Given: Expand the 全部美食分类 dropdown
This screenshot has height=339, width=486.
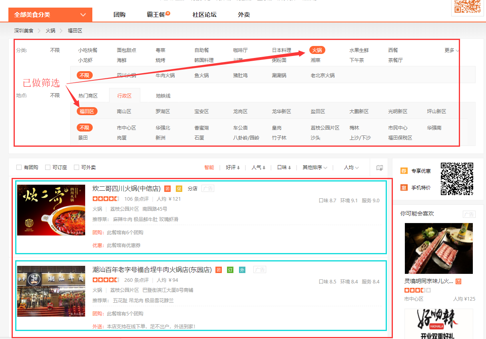Looking at the screenshot, I should [x=50, y=15].
